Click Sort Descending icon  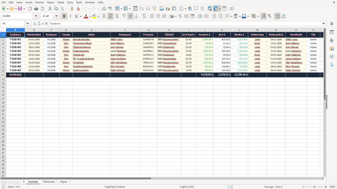[148, 9]
